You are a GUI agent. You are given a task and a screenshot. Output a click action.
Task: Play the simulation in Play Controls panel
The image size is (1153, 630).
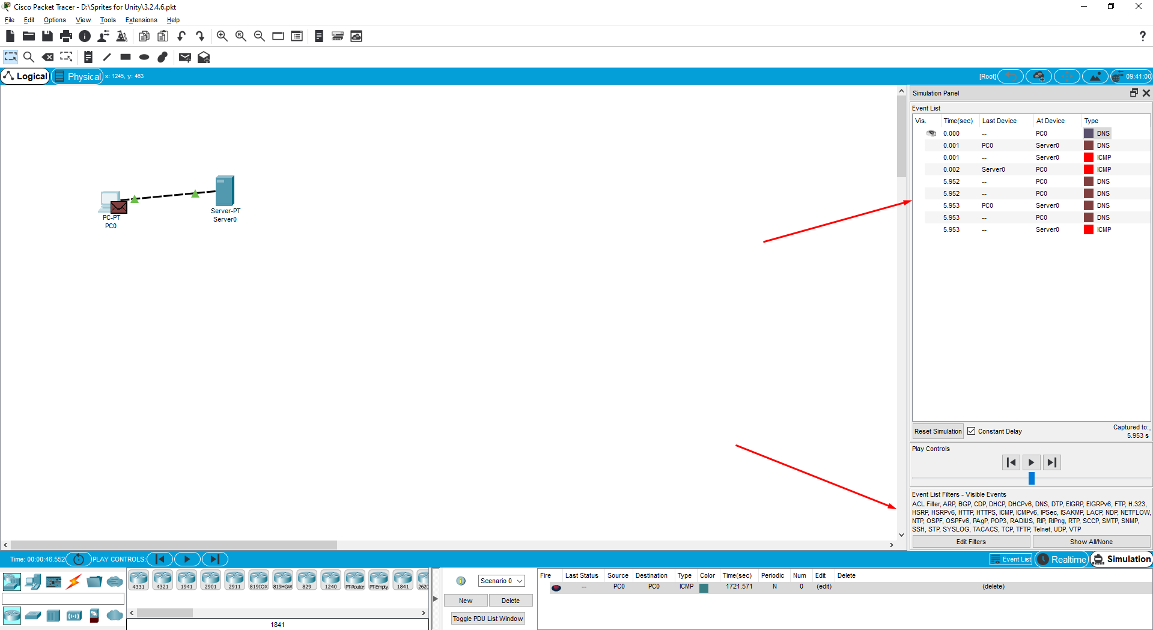tap(1031, 462)
